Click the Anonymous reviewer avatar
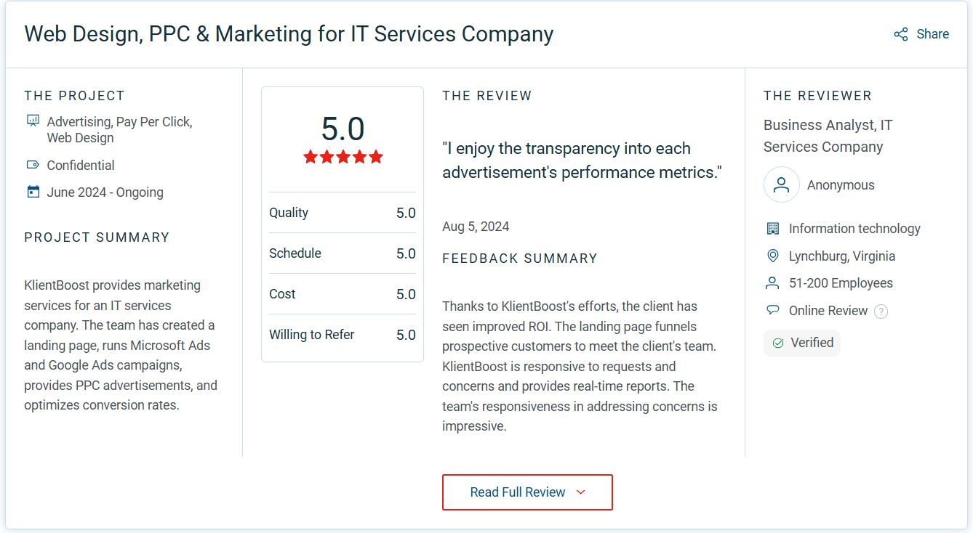The width and height of the screenshot is (973, 533). tap(781, 184)
